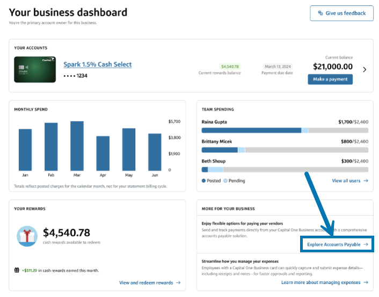The width and height of the screenshot is (379, 297).
Task: Open account details with right chevron
Action: point(365,69)
